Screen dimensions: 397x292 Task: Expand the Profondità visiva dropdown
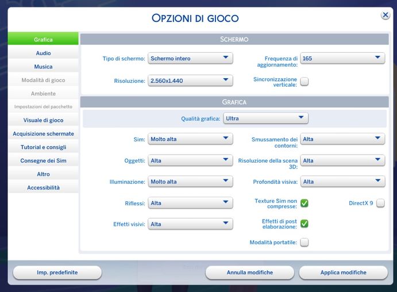click(342, 182)
